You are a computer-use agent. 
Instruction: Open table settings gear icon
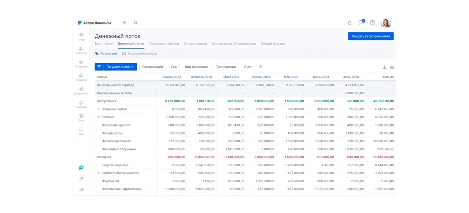click(392, 67)
